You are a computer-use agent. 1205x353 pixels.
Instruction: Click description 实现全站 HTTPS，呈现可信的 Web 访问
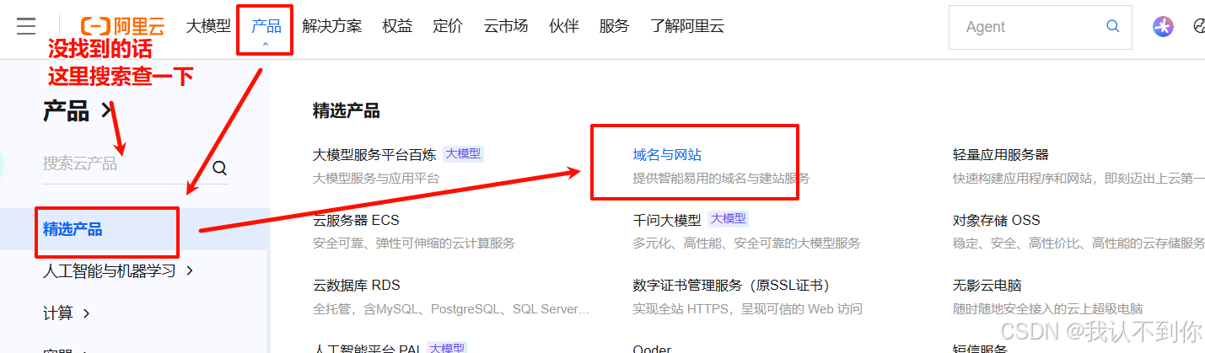(747, 309)
